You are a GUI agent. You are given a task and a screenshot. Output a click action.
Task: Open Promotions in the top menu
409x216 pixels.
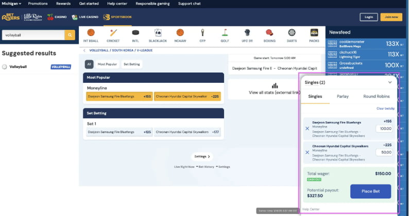pyautogui.click(x=38, y=4)
